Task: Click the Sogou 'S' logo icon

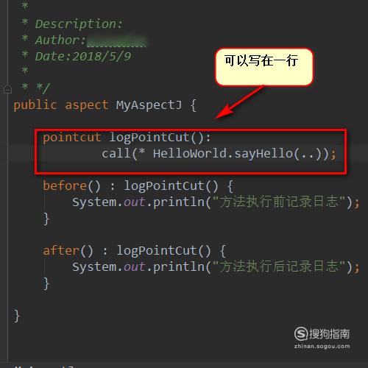Action: (301, 333)
